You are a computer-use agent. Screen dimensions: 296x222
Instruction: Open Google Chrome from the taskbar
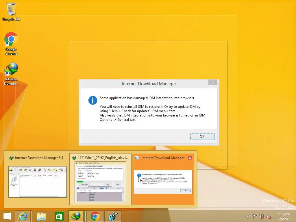[x=95, y=216]
